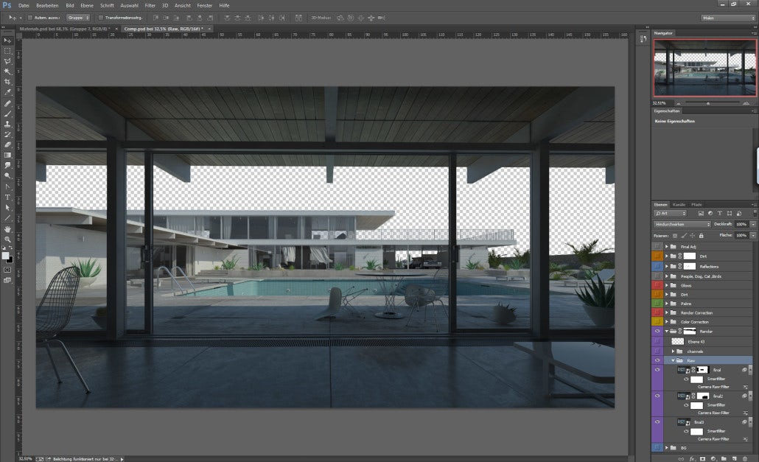
Task: Open the Gruppe auto-select dropdown
Action: (77, 17)
